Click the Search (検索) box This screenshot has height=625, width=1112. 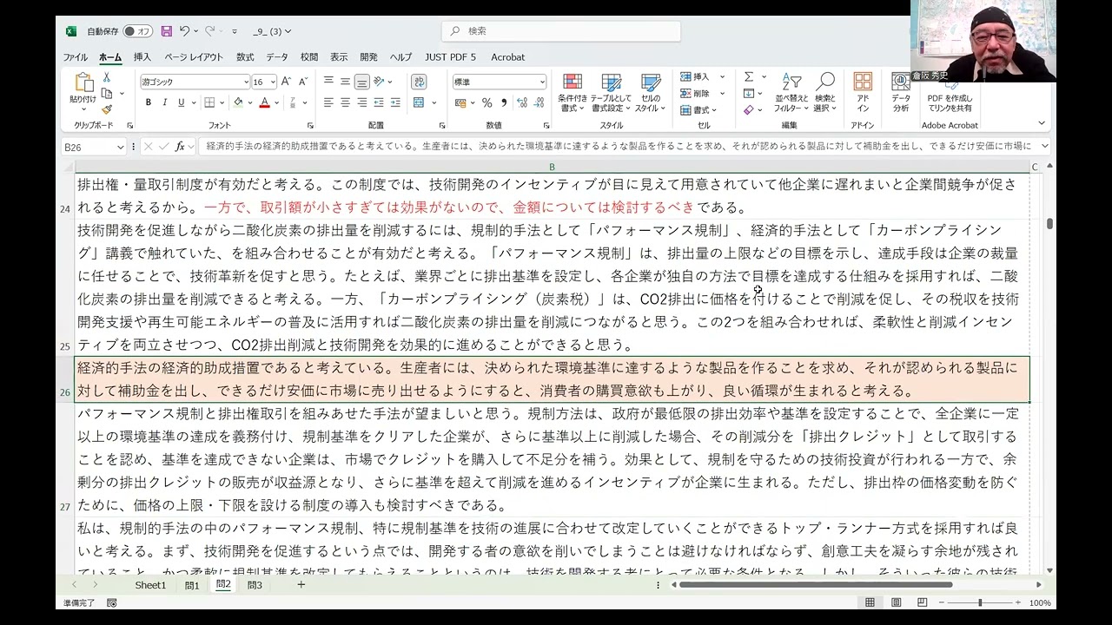(561, 31)
